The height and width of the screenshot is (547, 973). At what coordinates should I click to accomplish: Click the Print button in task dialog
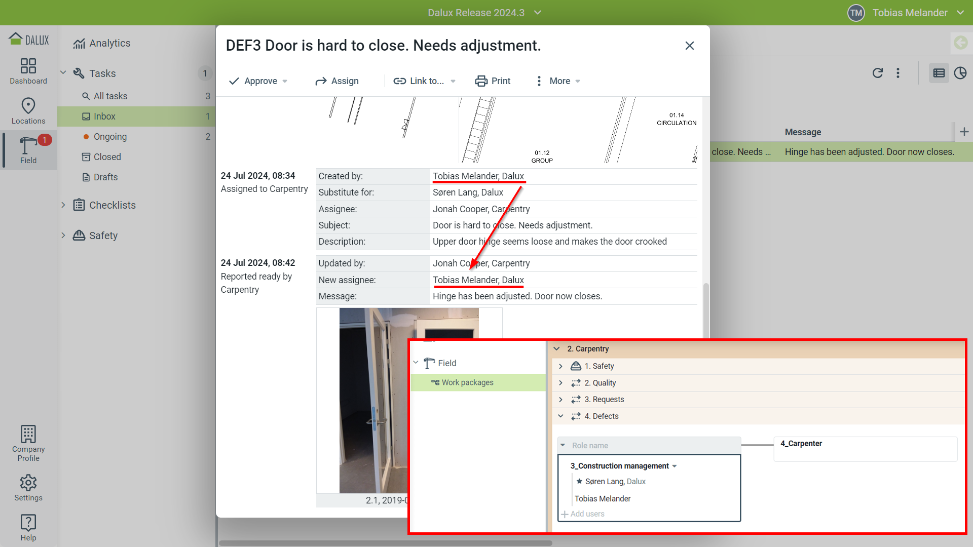[x=493, y=81]
